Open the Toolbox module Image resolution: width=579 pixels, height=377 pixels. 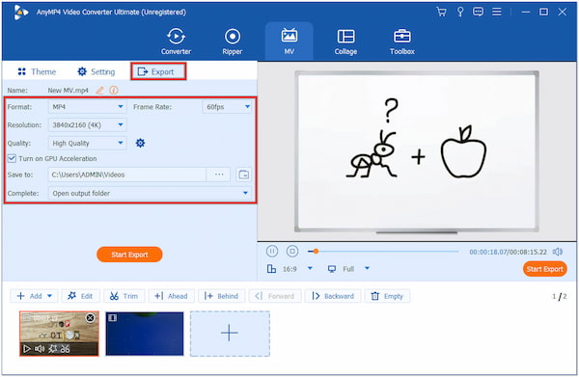402,41
